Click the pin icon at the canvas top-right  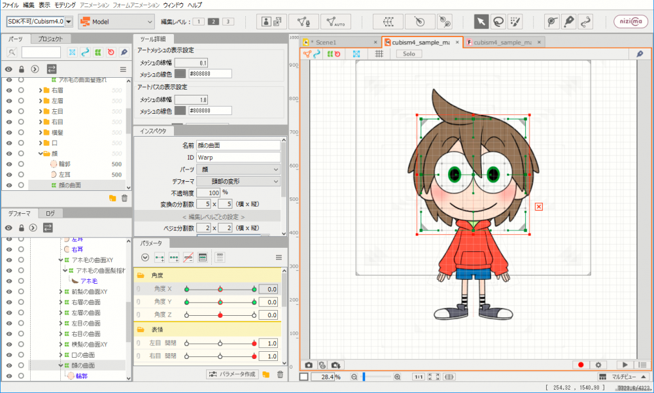point(640,54)
